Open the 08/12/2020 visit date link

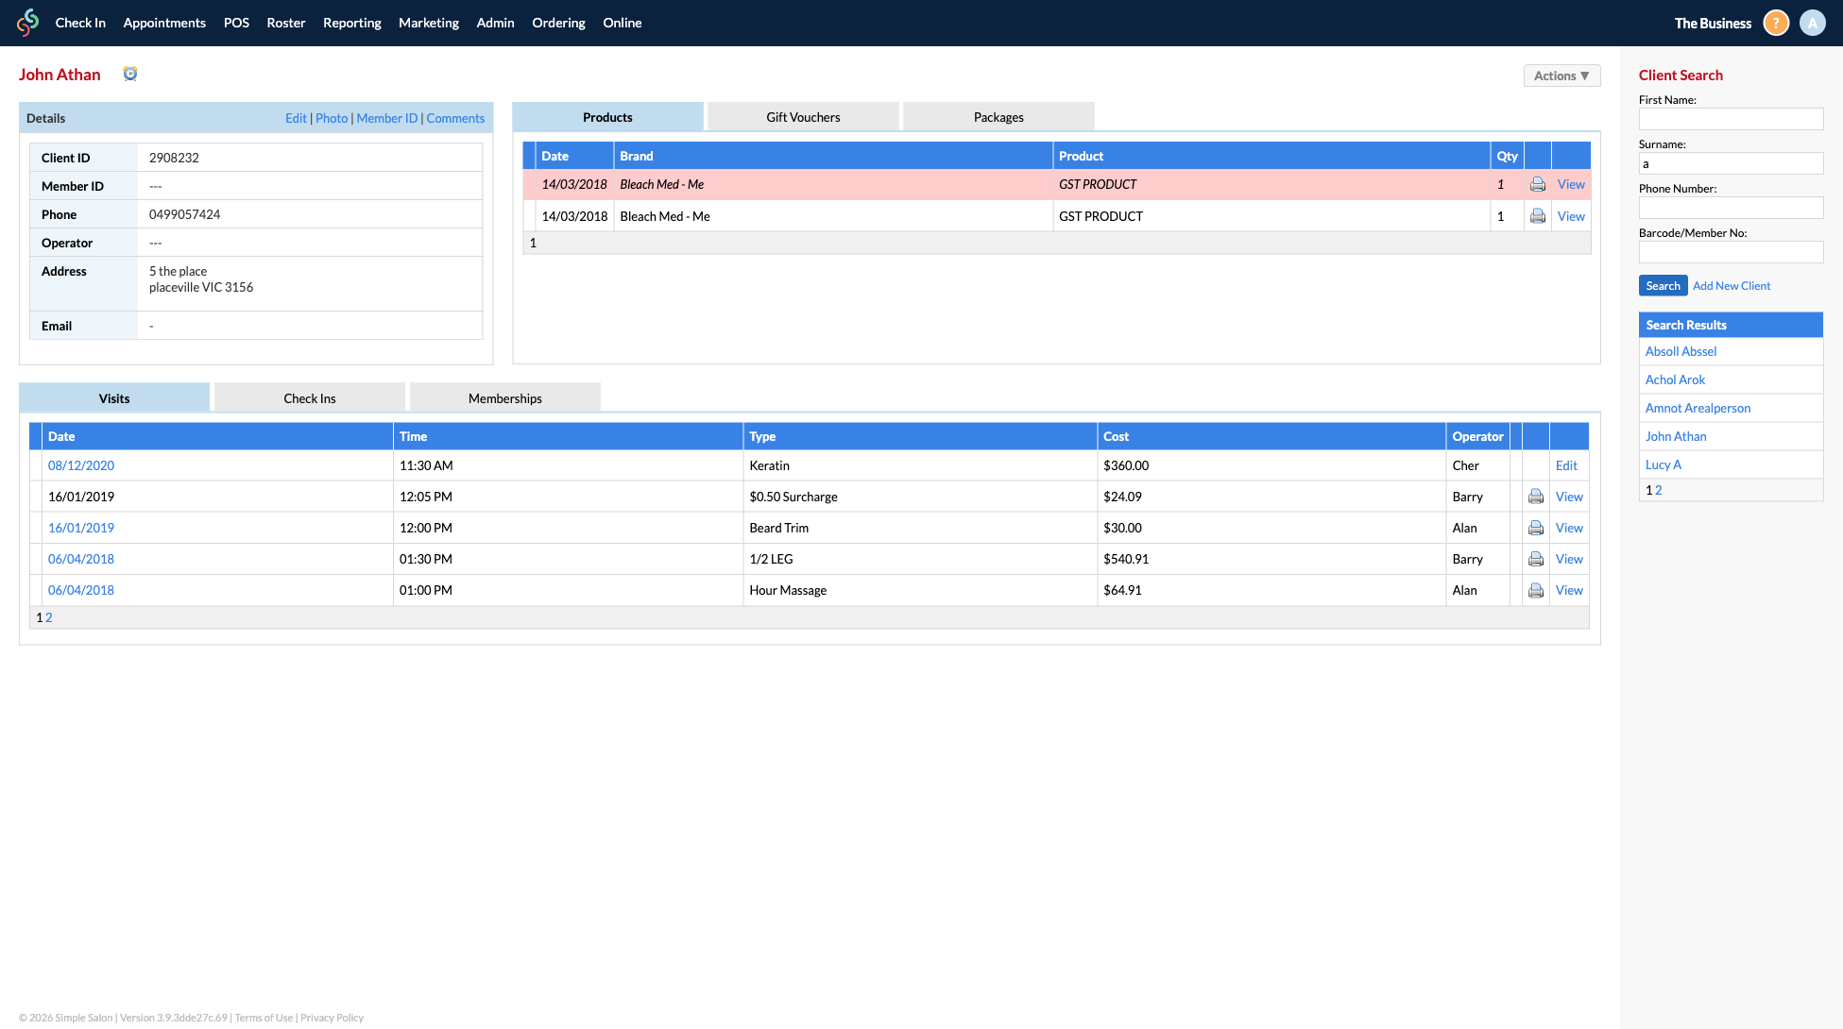coord(81,465)
